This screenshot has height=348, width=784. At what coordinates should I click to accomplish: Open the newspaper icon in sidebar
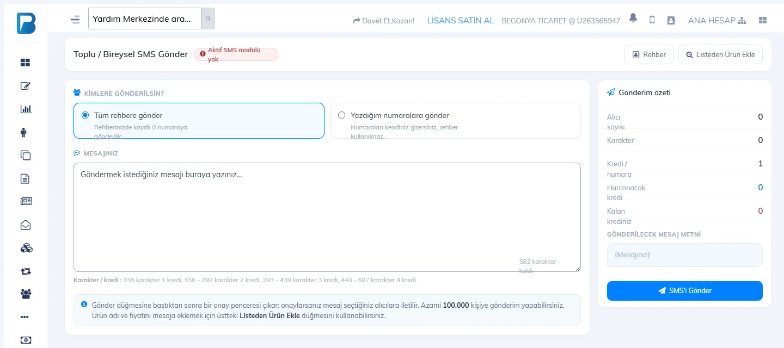pyautogui.click(x=26, y=201)
